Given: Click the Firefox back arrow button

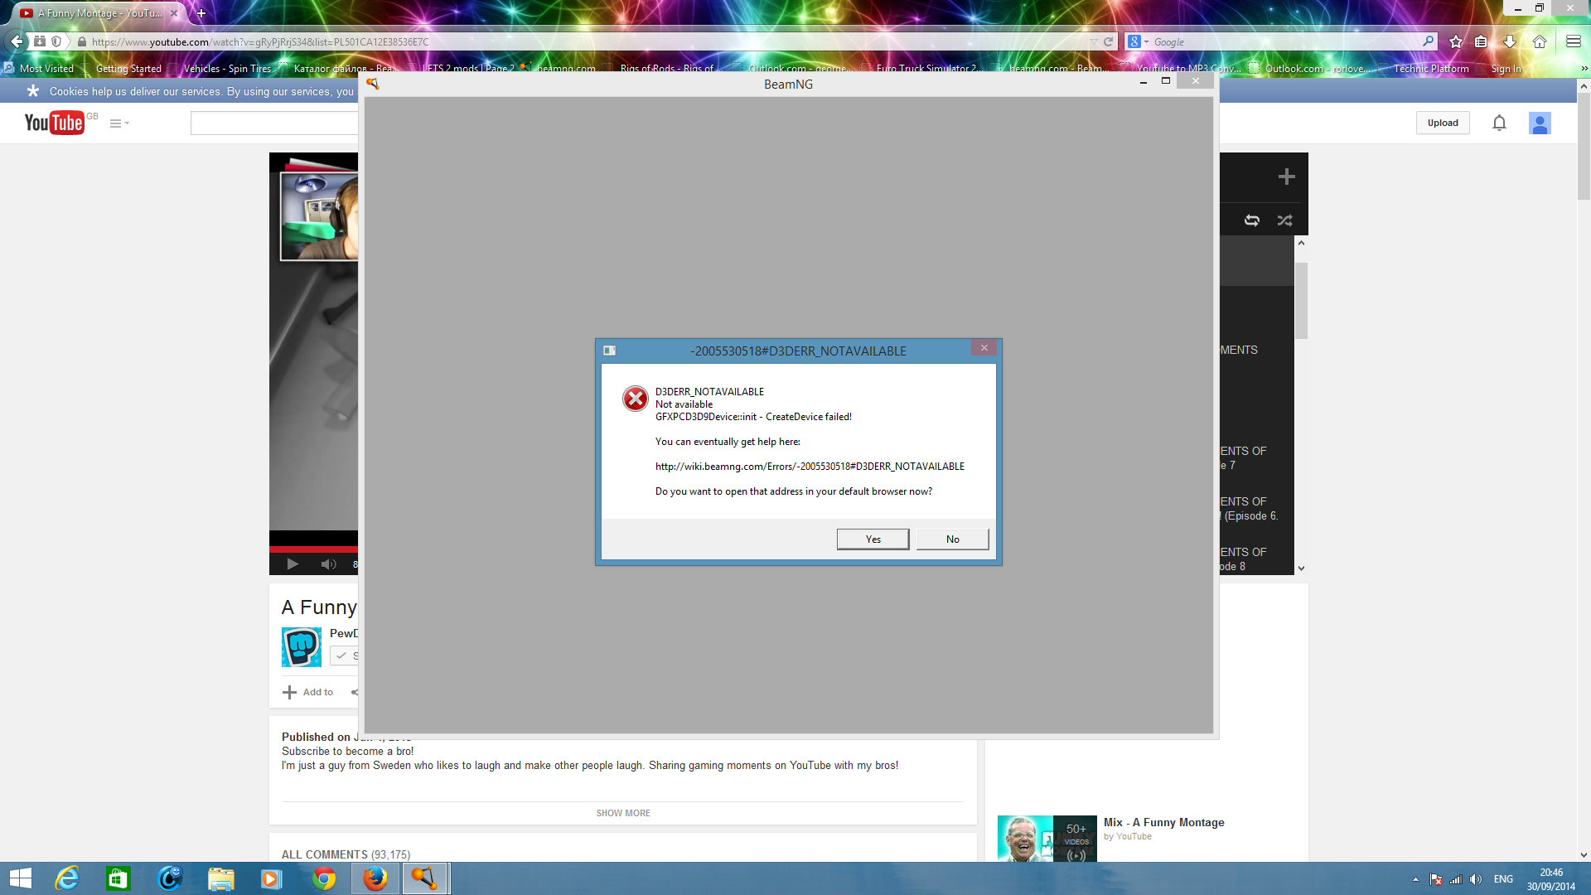Looking at the screenshot, I should pos(16,41).
